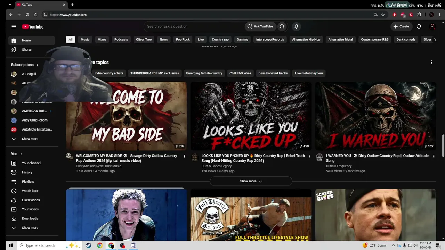Open the I WARNED YOU video thumbnail
This screenshot has width=445, height=250.
(x=375, y=116)
